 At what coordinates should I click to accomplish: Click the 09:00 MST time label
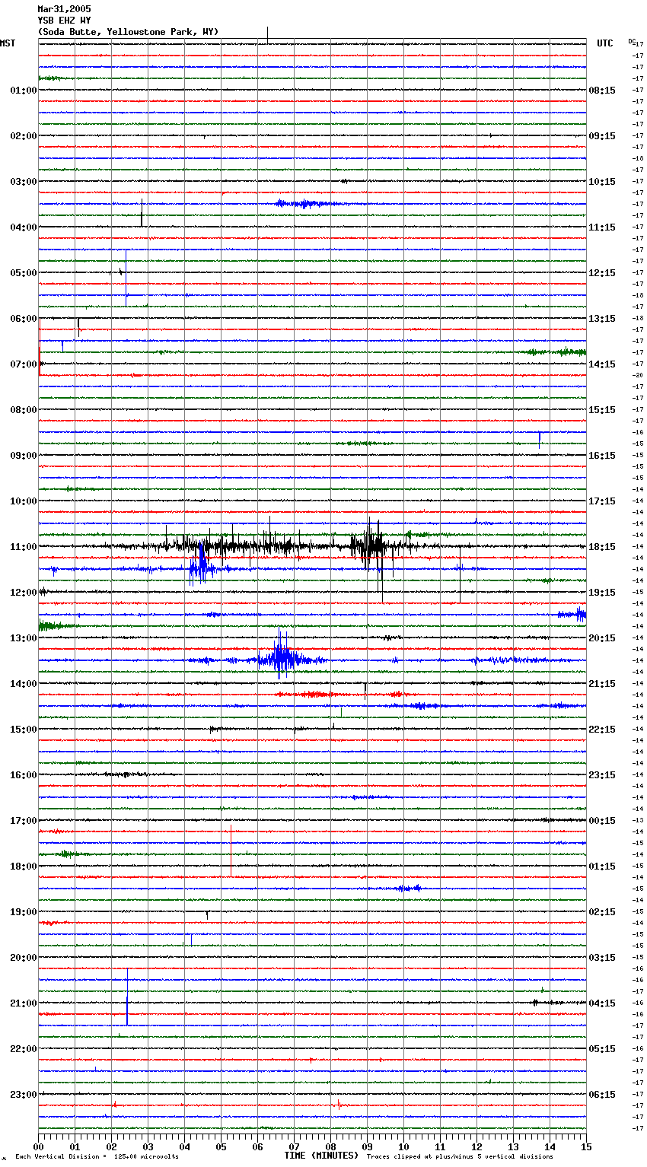[x=23, y=456]
